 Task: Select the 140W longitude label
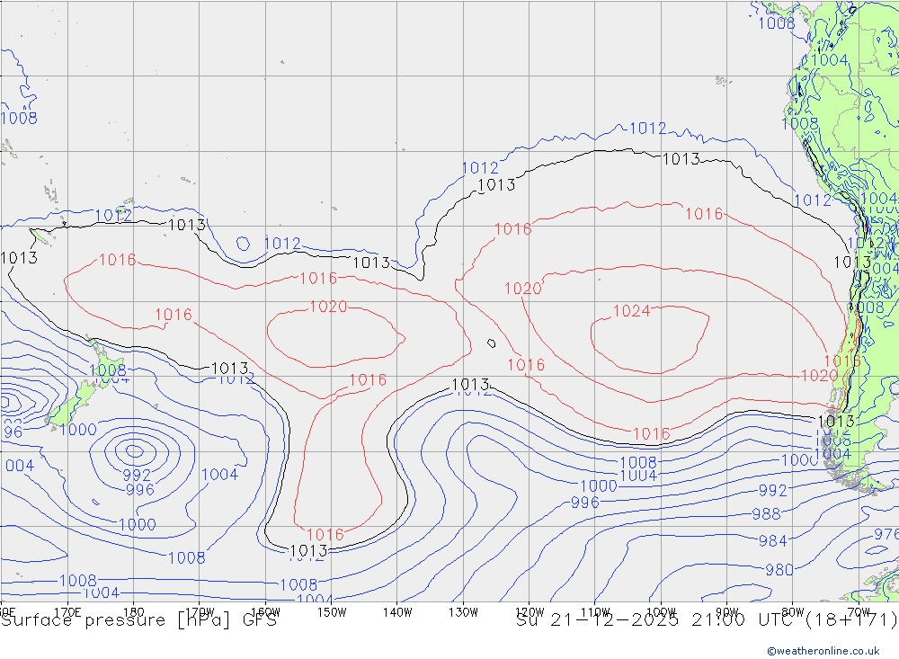397,611
